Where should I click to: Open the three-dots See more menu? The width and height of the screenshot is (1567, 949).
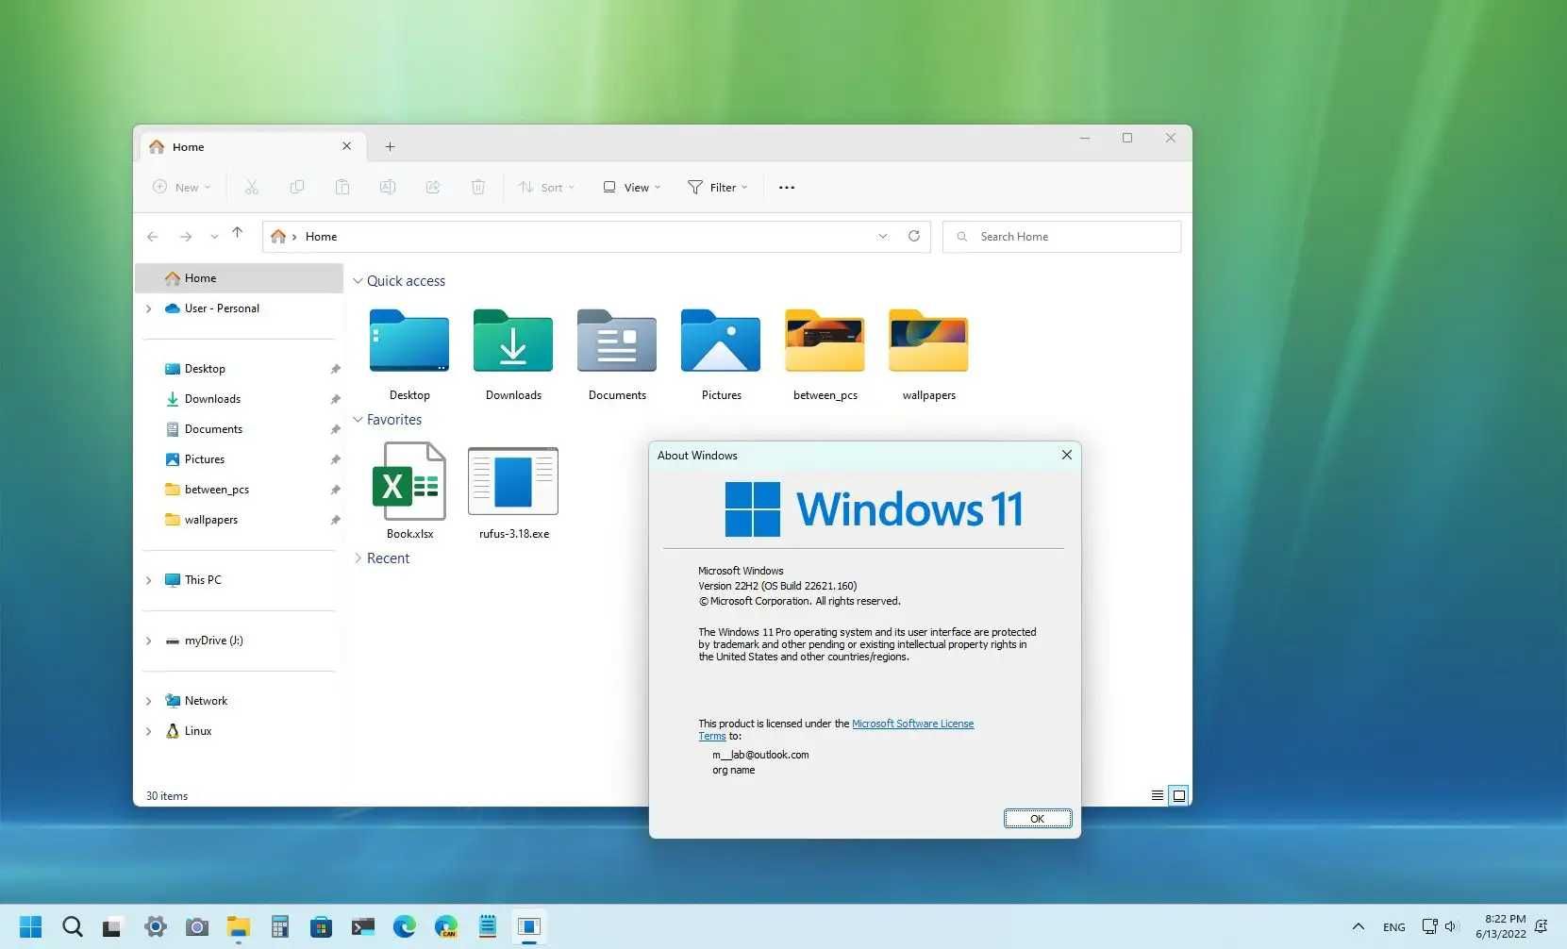[787, 187]
